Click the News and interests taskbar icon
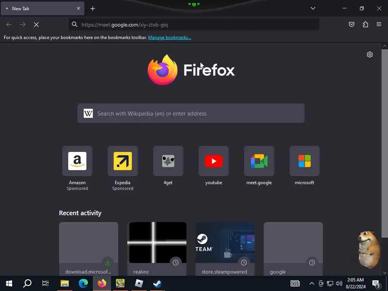The width and height of the screenshot is (388, 291). [295, 283]
